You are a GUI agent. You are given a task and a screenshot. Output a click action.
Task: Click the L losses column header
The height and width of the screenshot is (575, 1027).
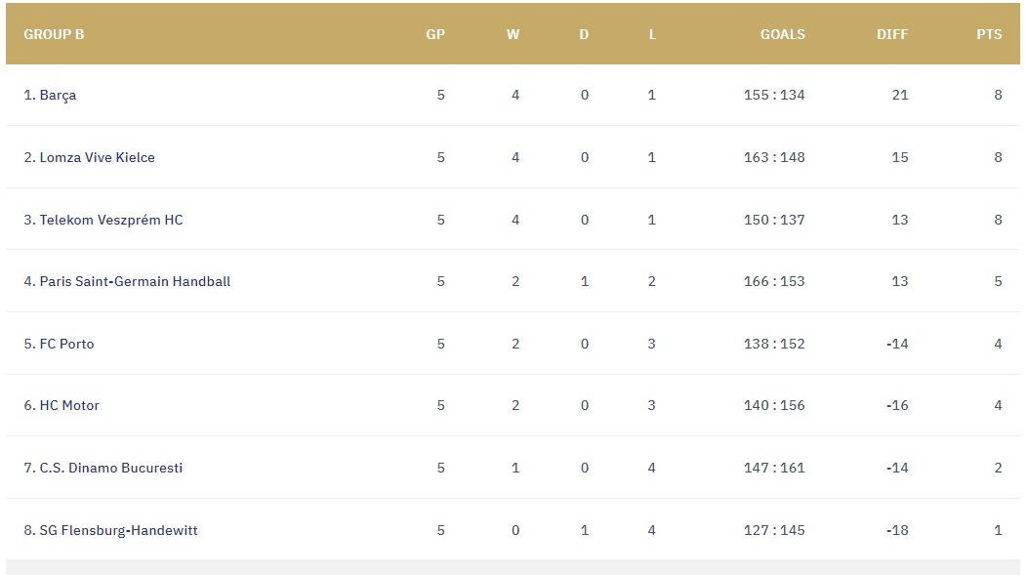pos(652,34)
